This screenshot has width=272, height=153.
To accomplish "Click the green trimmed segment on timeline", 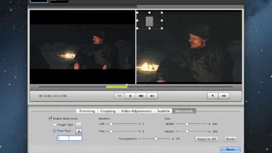I will [116, 87].
